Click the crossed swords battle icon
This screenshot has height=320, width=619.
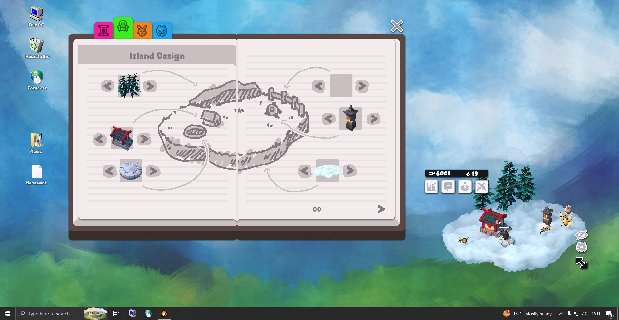pos(482,187)
